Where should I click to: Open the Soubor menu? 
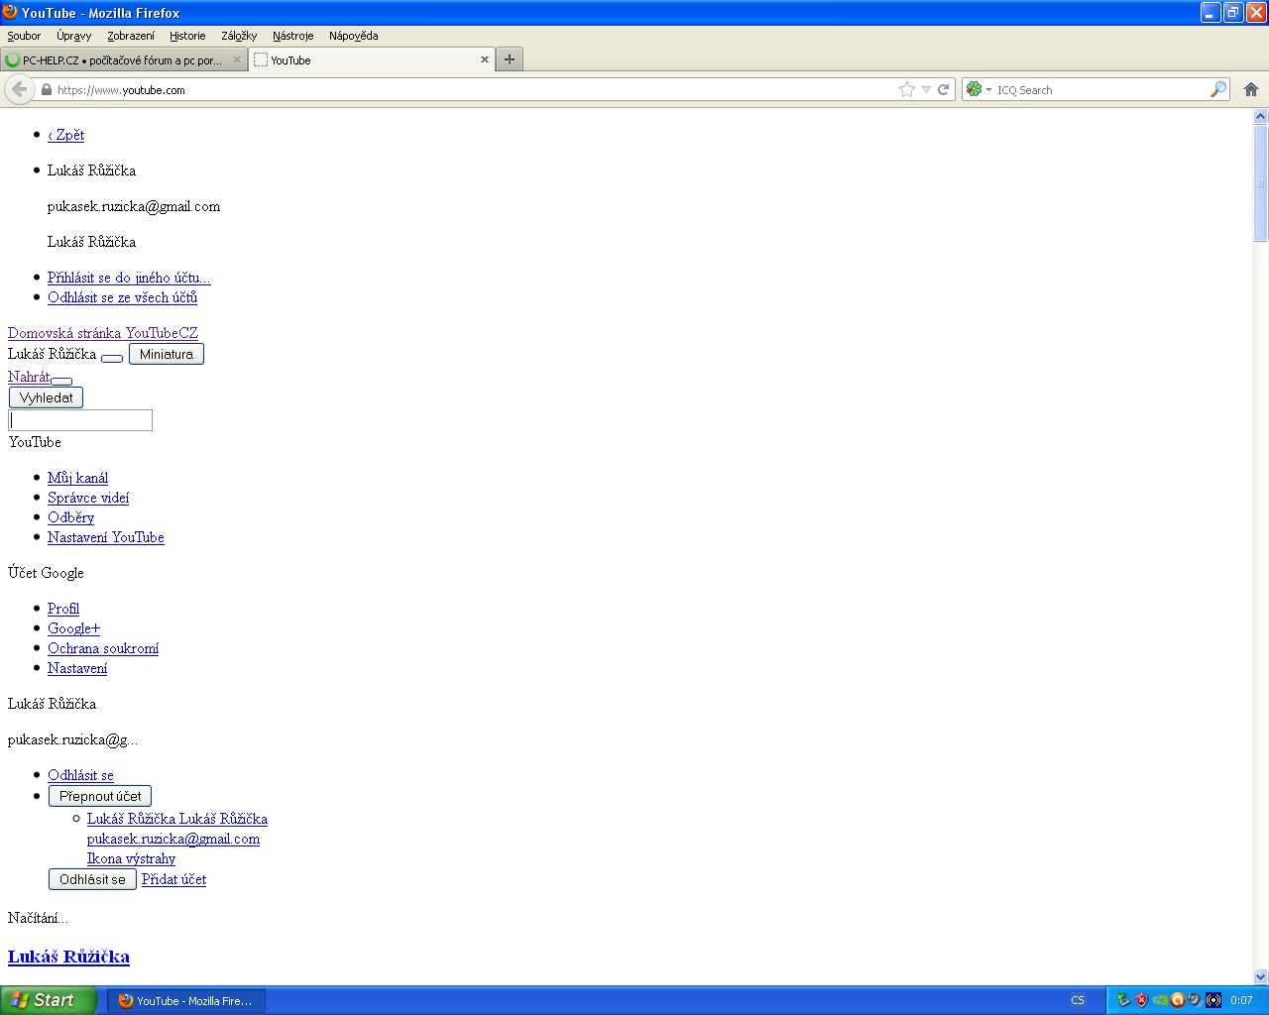pos(24,36)
